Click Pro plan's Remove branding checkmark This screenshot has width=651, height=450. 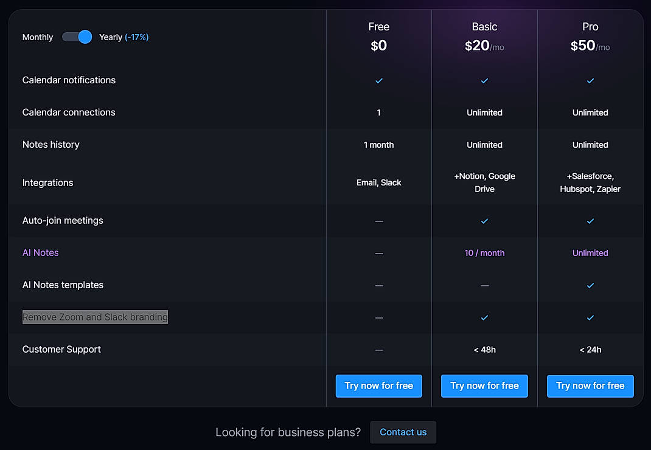(590, 317)
